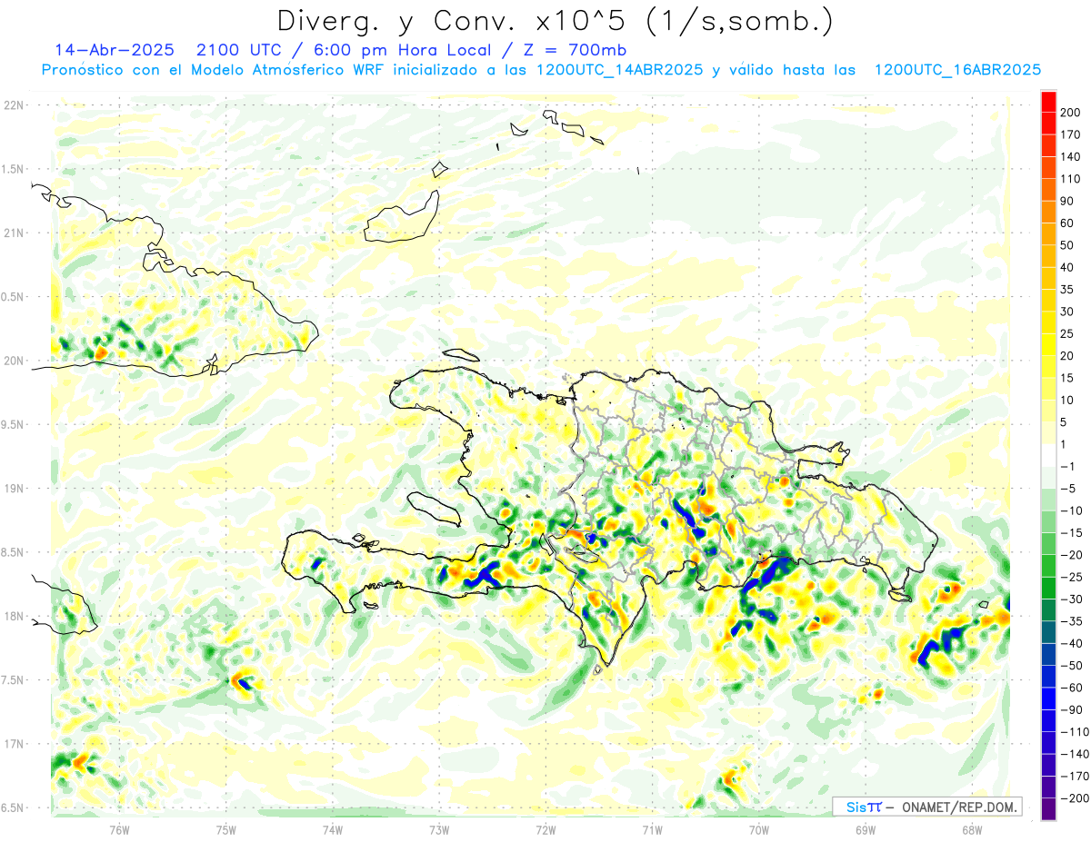Click the positive 30 color scale label
Image resolution: width=1091 pixels, height=842 pixels.
click(x=1067, y=312)
